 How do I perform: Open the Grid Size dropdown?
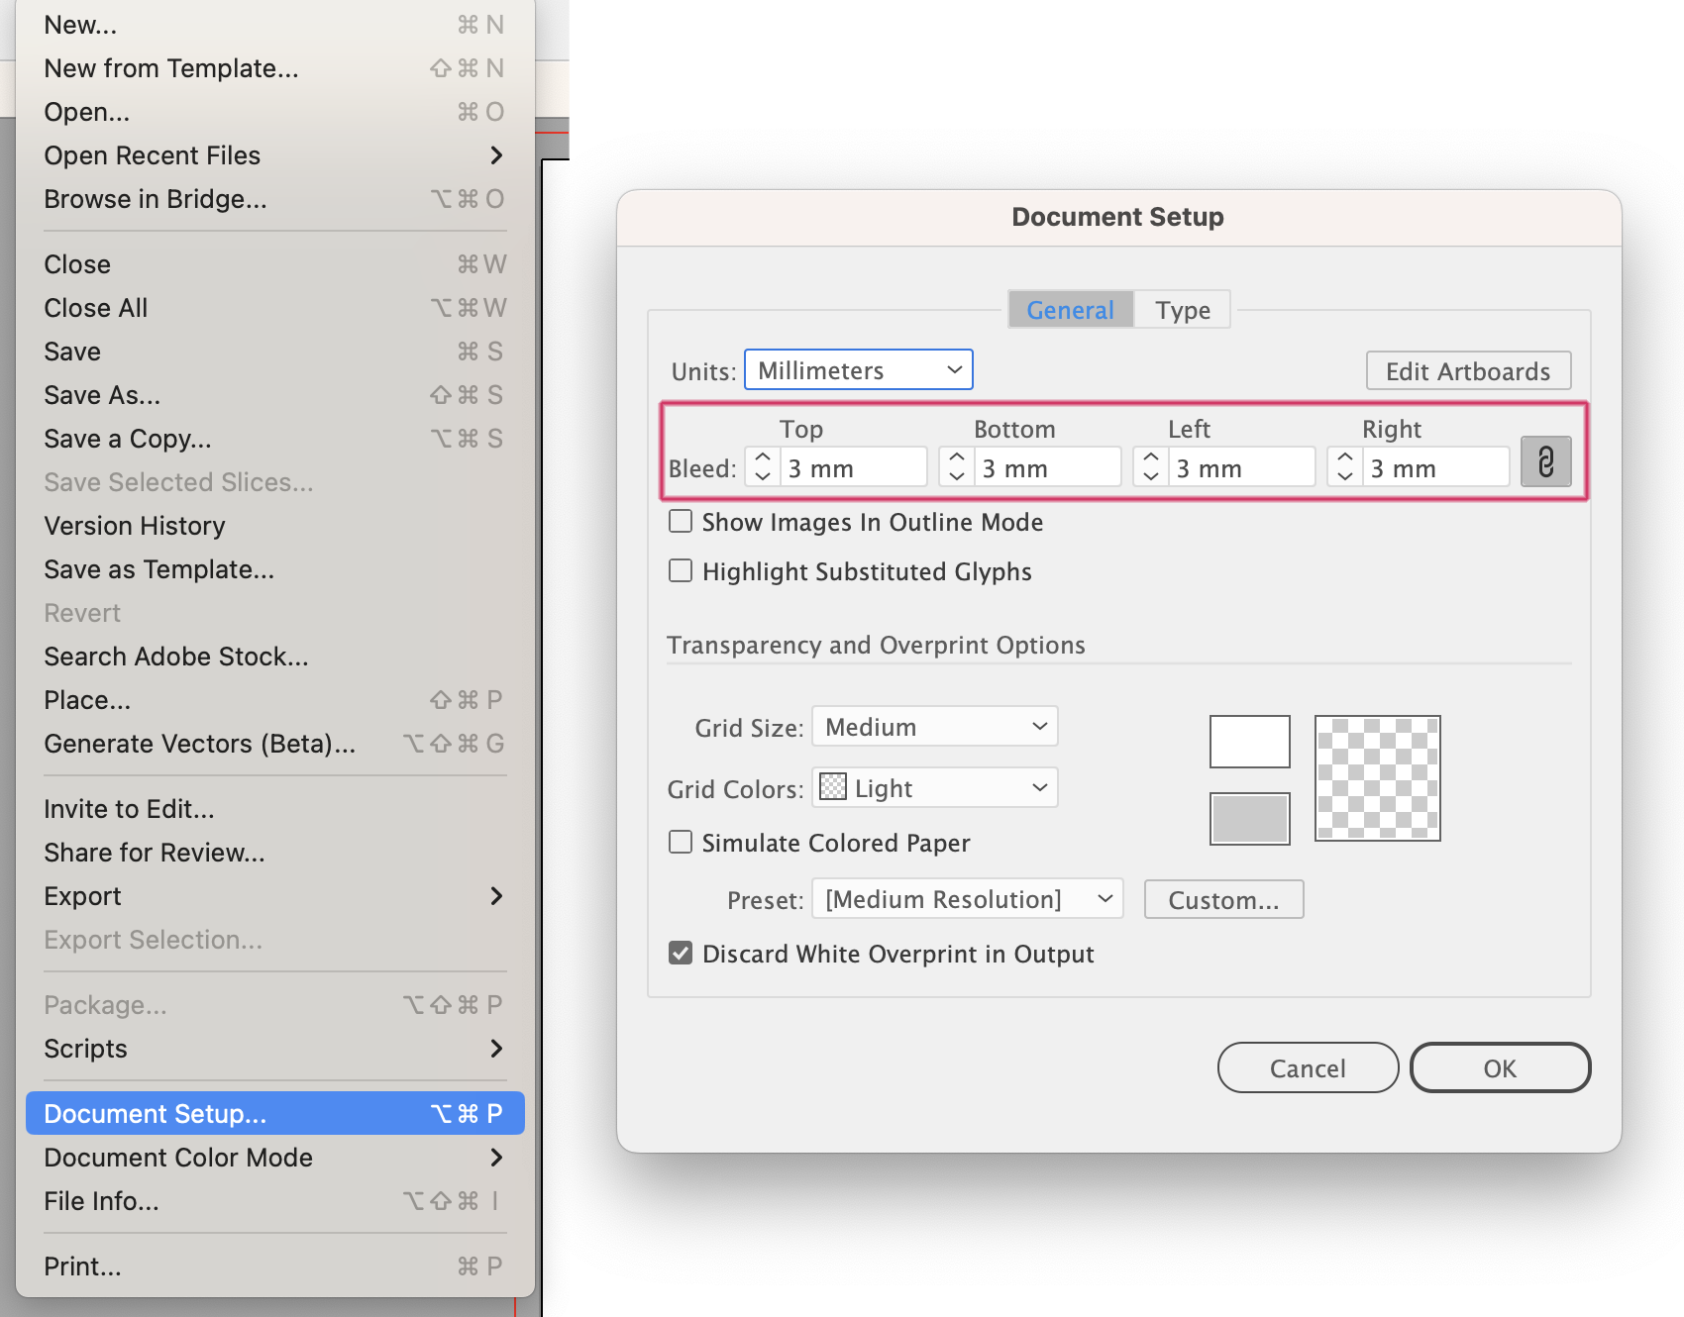coord(934,726)
